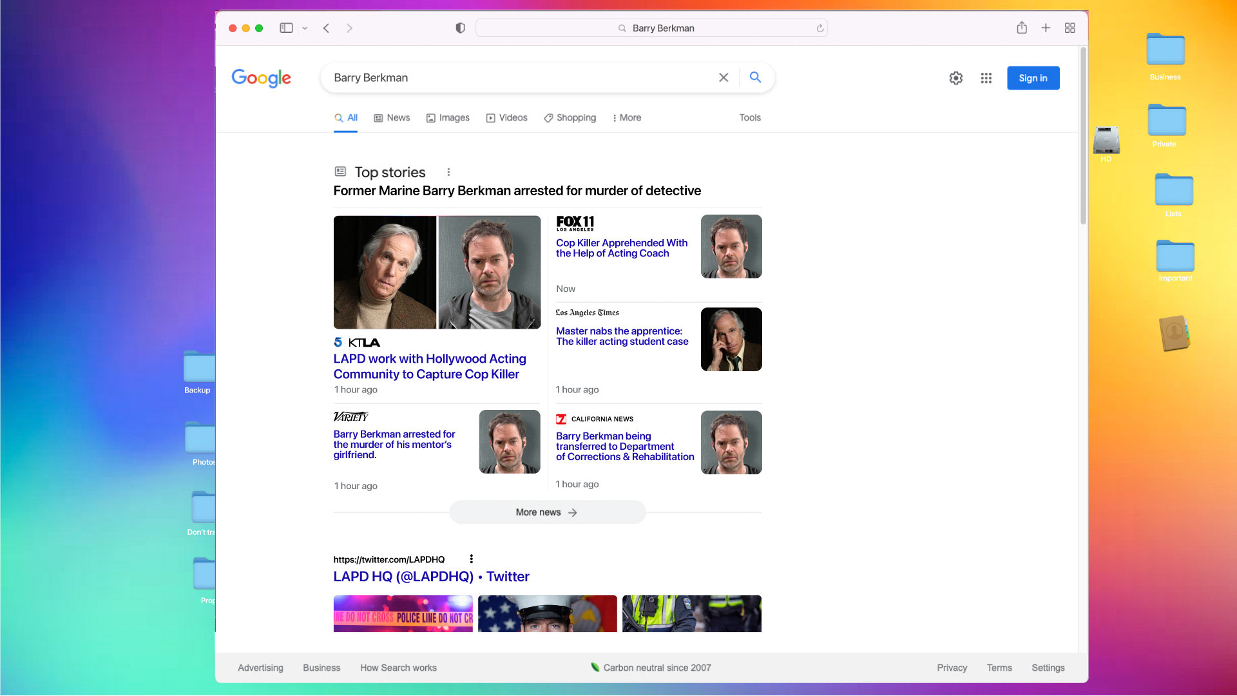Click the Sign in button

(x=1033, y=78)
